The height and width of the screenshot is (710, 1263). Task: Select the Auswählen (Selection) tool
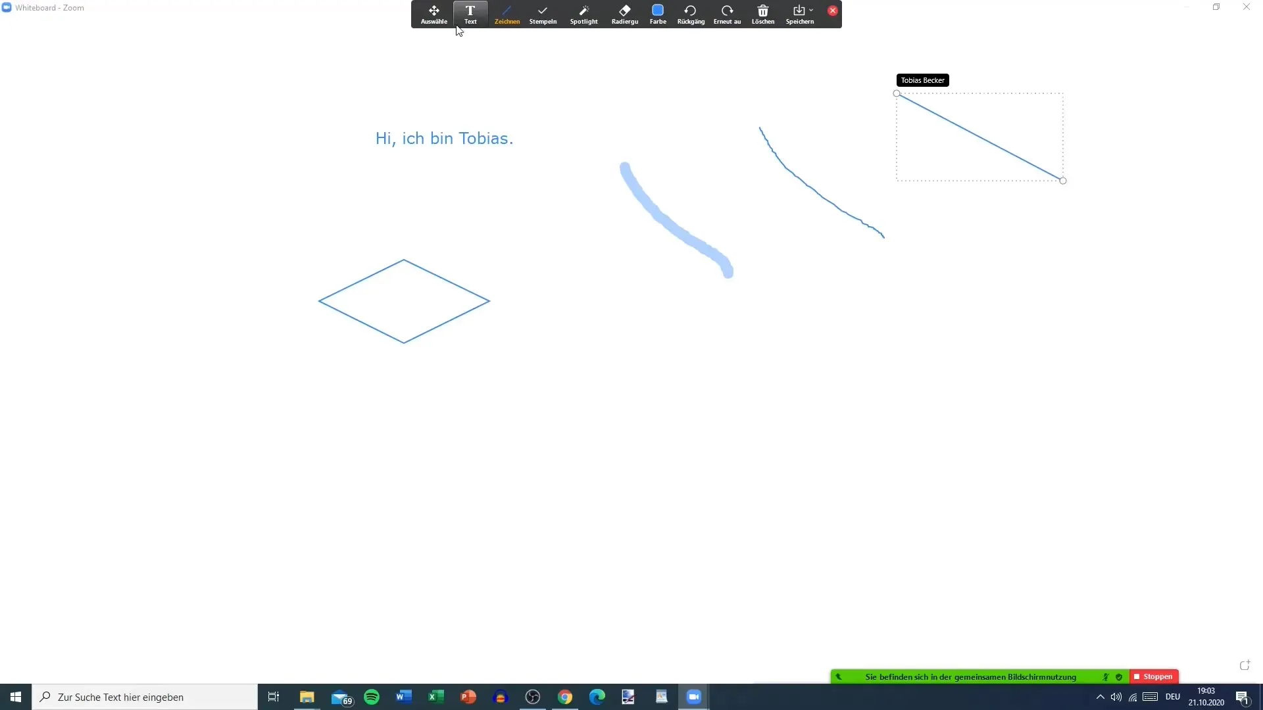(x=432, y=14)
